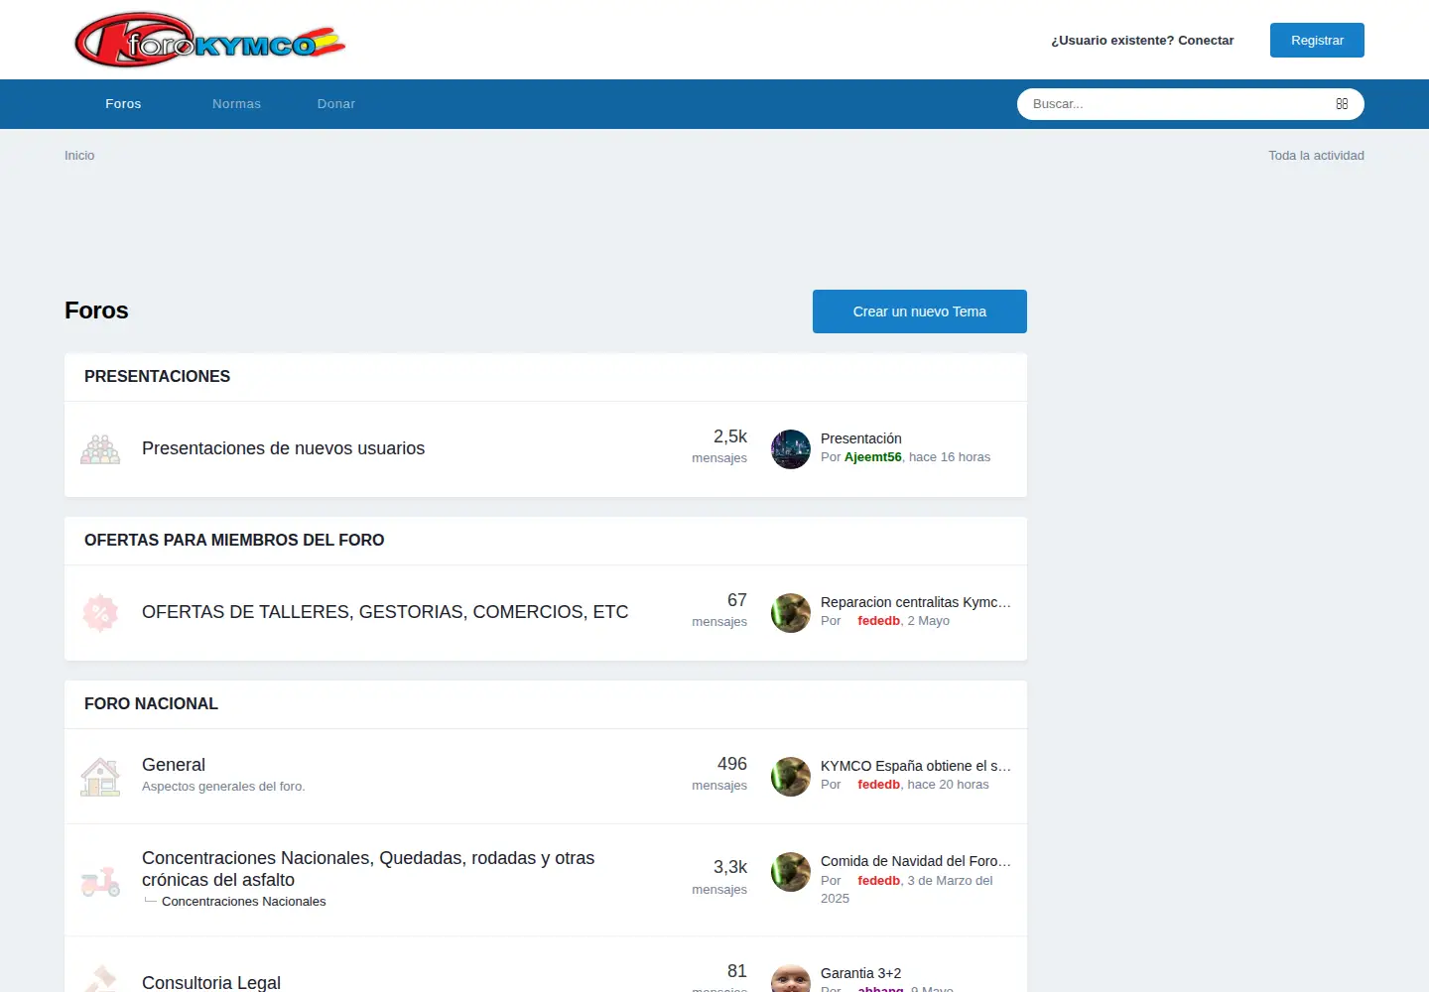
Task: Visit Ajeemt56 user profile link
Action: (873, 457)
